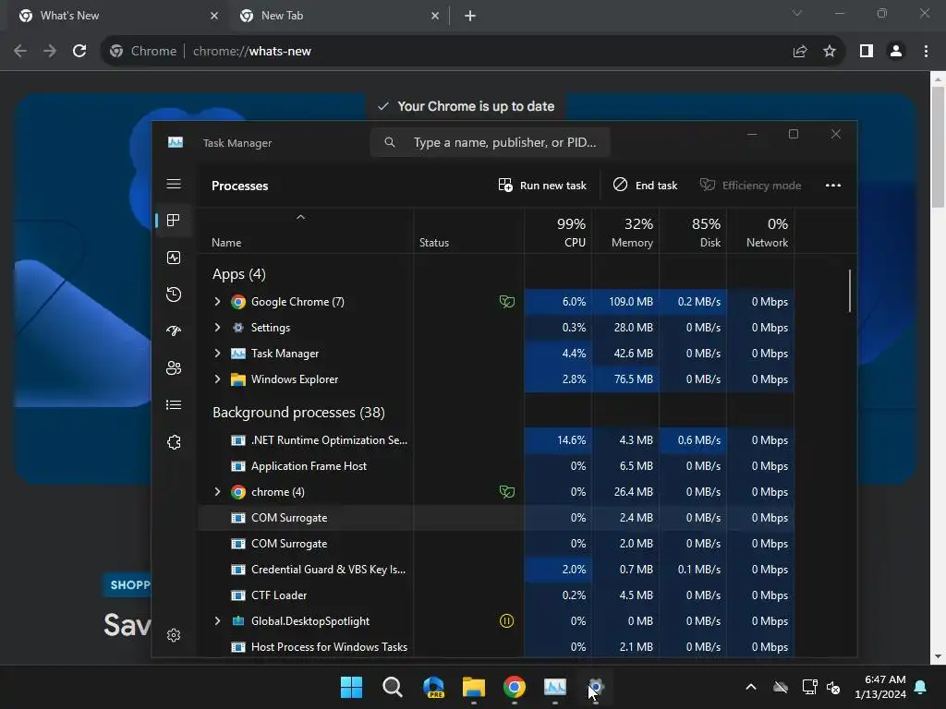Screen dimensions: 946x709
Task: Open the Performance page in Task Manager sidebar
Action: click(x=174, y=258)
